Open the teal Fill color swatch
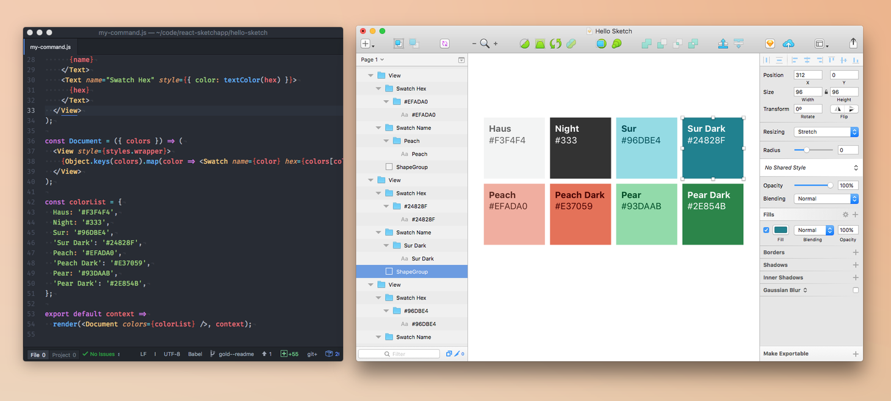 [x=781, y=230]
